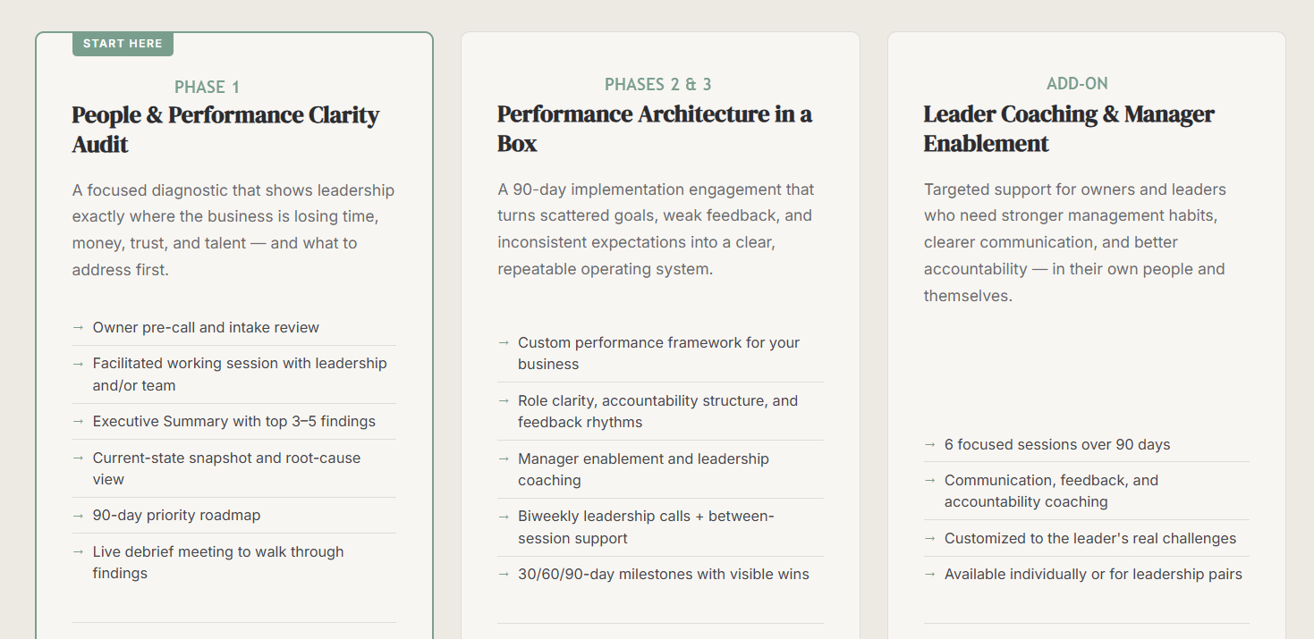Select the Leader Coaching & Manager Enablement heading
The height and width of the screenshot is (639, 1314).
(x=1069, y=129)
